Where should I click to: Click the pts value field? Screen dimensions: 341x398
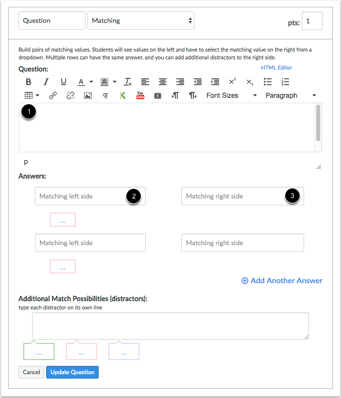pos(312,21)
